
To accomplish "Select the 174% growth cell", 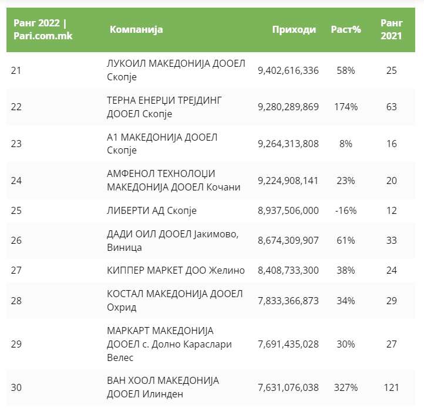I will (x=346, y=107).
